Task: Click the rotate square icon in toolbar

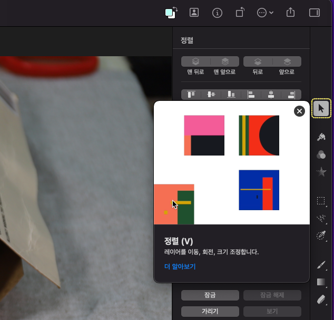Action: coord(240,12)
